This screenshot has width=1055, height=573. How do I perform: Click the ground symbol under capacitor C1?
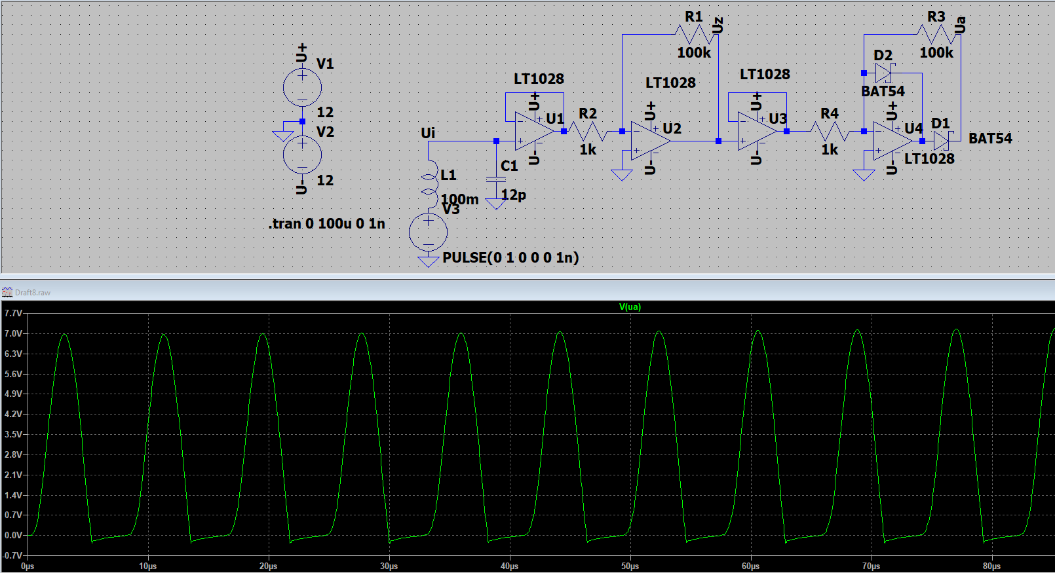pos(495,204)
